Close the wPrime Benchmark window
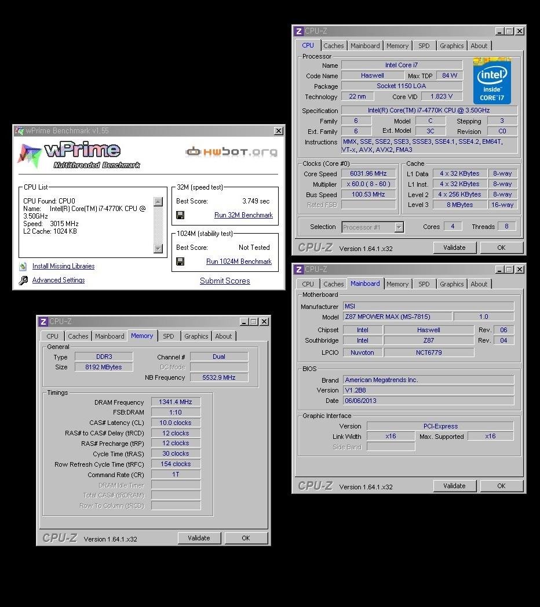Screen dimensions: 540x607 279,131
